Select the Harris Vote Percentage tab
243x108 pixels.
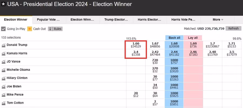pos(184,20)
